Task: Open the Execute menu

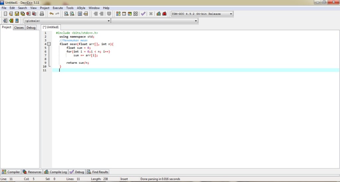Action: coord(57,8)
